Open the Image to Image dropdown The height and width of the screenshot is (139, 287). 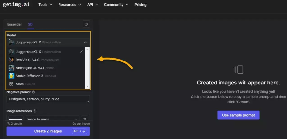tap(52, 119)
